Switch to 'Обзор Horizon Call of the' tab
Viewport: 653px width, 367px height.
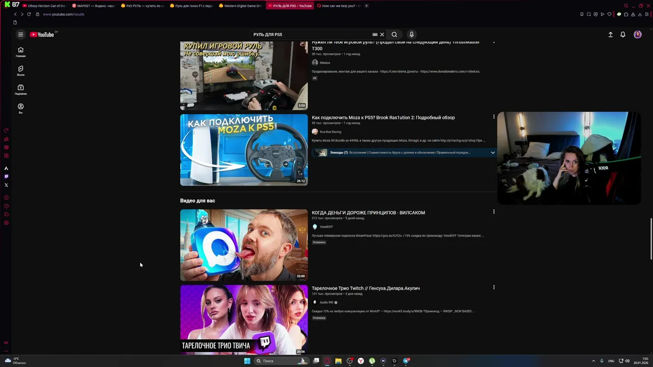pos(43,6)
